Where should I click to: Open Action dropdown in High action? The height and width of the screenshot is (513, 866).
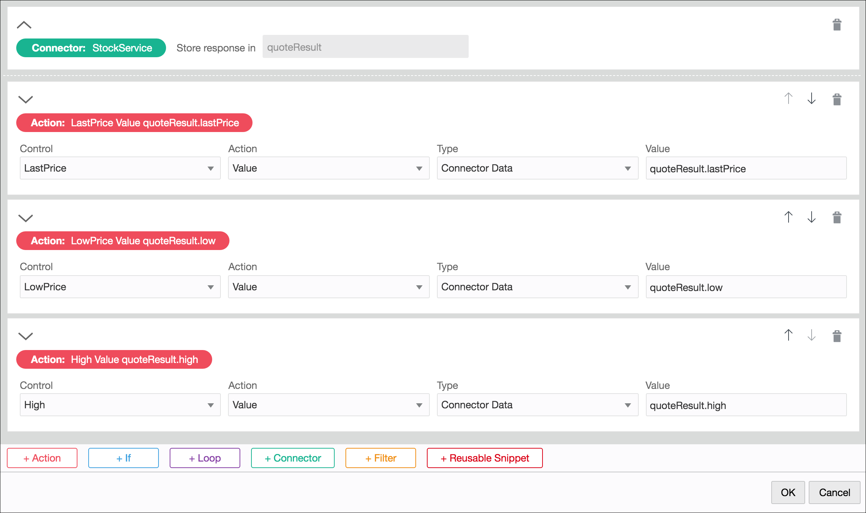(x=328, y=405)
